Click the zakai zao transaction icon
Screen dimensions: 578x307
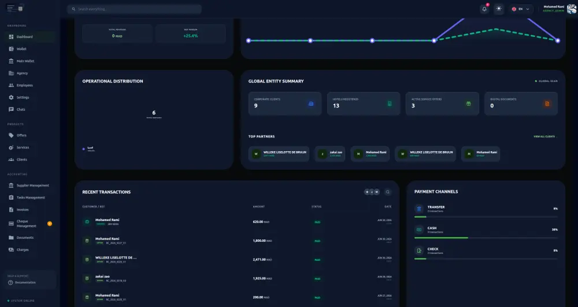[x=87, y=278]
